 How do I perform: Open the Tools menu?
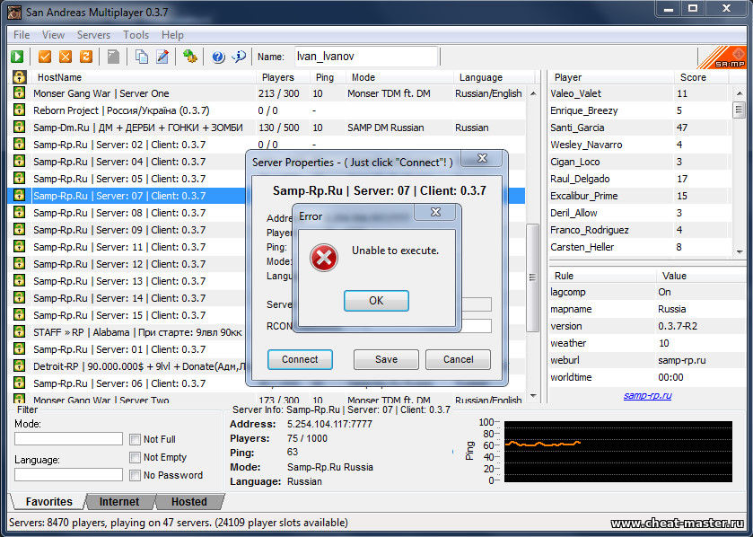pyautogui.click(x=136, y=35)
